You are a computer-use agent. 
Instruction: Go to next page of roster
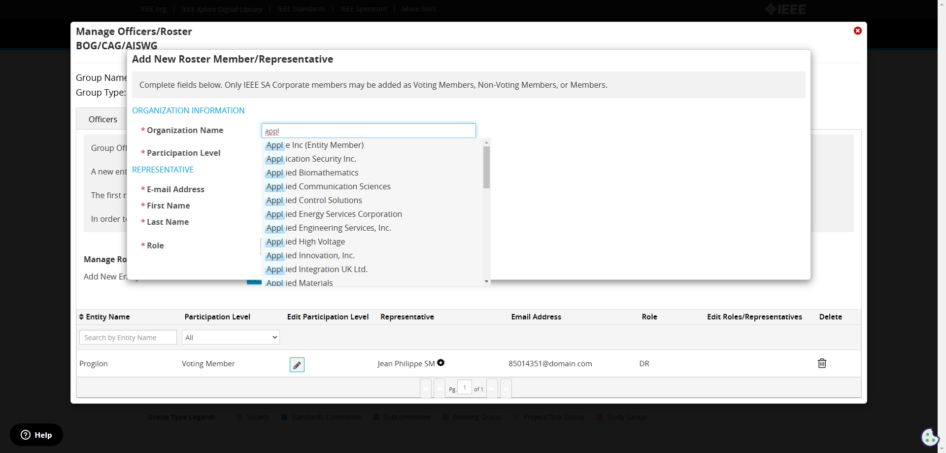pos(492,388)
